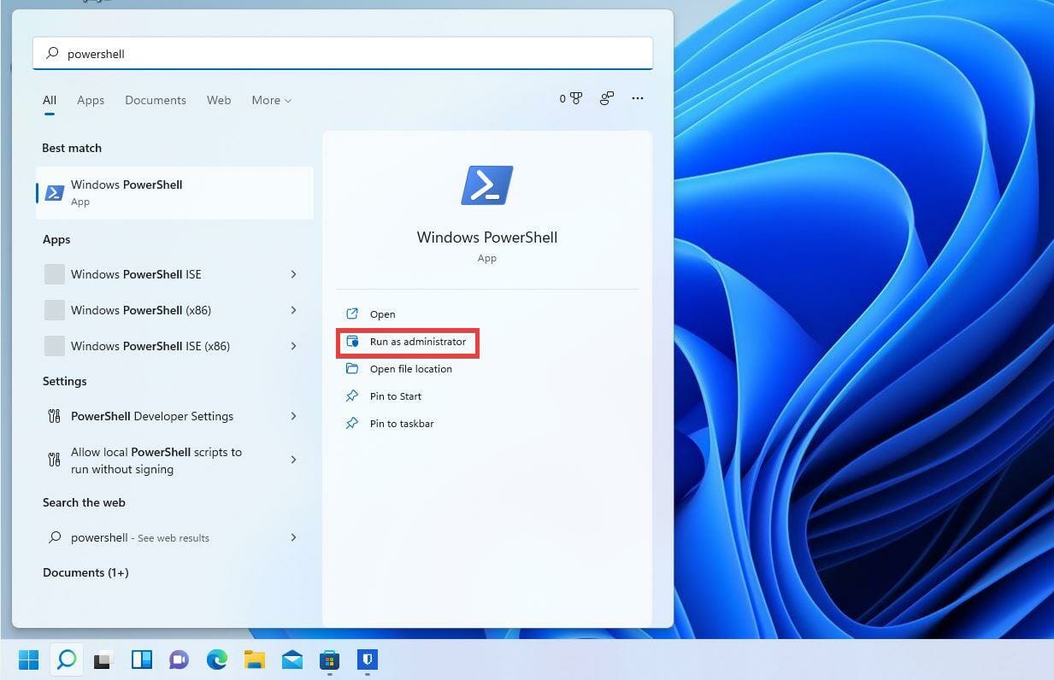Click the Windows PowerShell ISE placeholder icon
Viewport: 1054px width, 680px height.
pos(54,274)
